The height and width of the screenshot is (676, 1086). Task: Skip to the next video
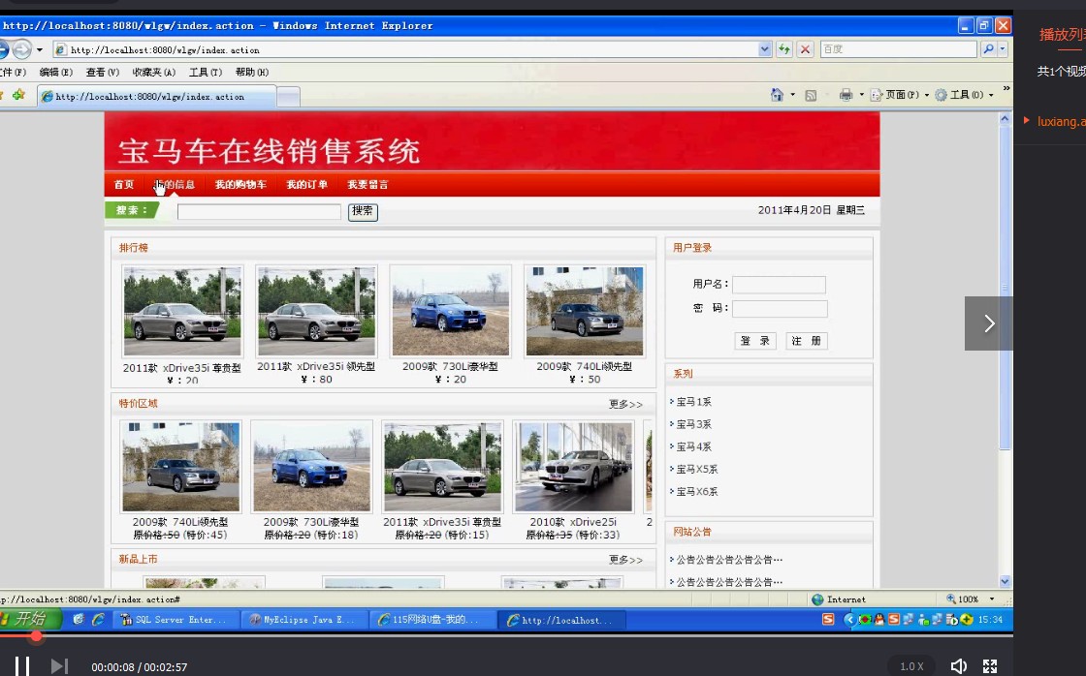click(x=59, y=666)
